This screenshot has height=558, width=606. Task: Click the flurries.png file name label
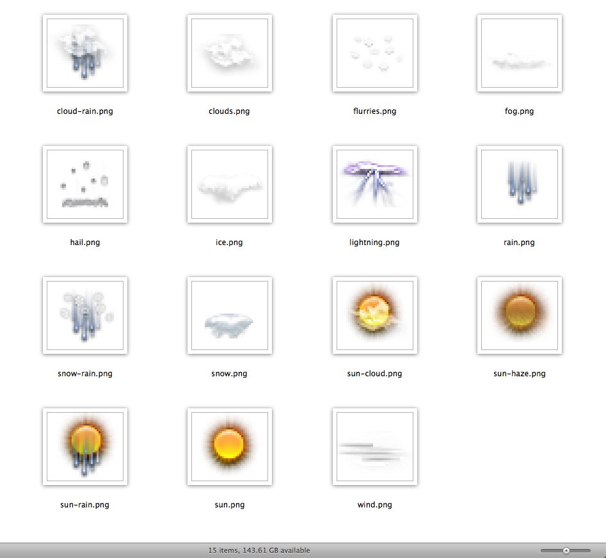pyautogui.click(x=374, y=111)
